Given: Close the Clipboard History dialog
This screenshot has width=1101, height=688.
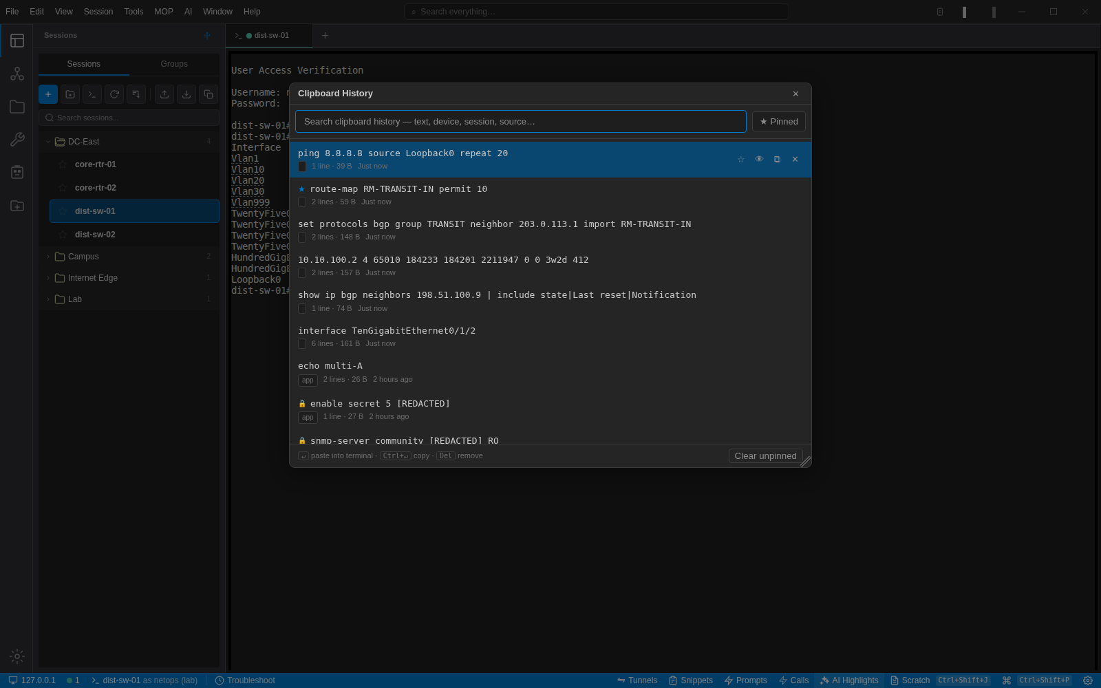Looking at the screenshot, I should pyautogui.click(x=795, y=94).
